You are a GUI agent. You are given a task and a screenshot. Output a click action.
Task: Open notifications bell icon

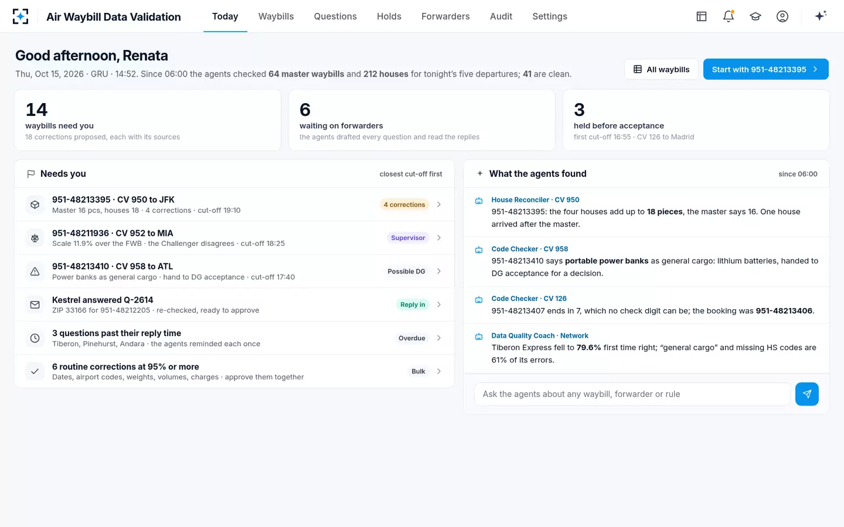pos(729,16)
